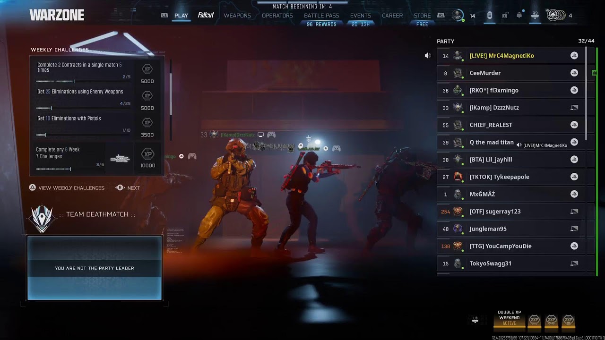Go to the CAREER tab
This screenshot has width=605, height=340.
(392, 16)
